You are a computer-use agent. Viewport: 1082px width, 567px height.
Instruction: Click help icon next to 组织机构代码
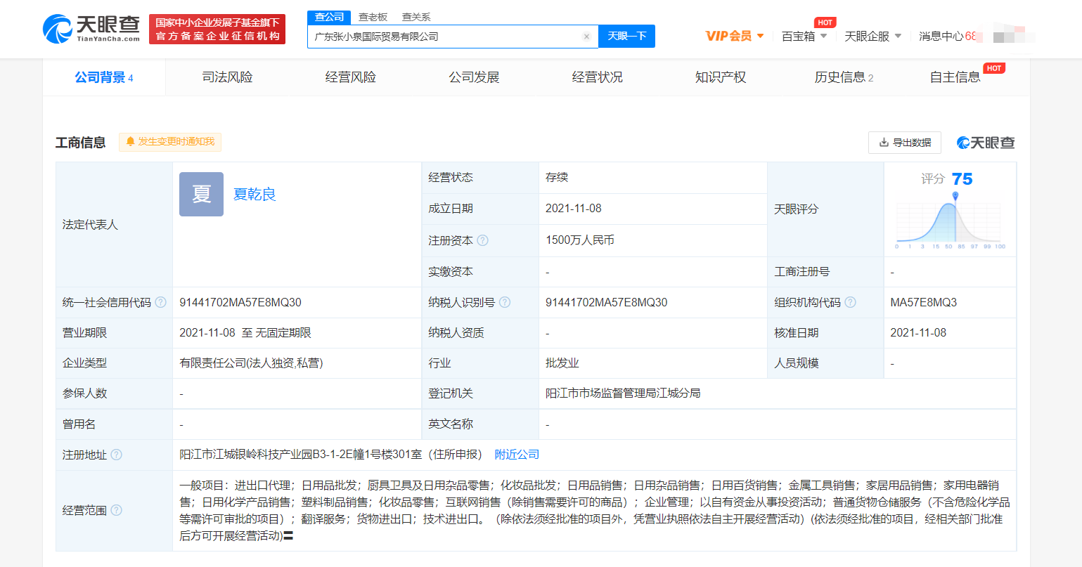click(x=850, y=302)
